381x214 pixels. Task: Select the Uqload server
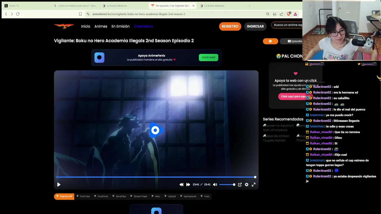click(x=170, y=196)
